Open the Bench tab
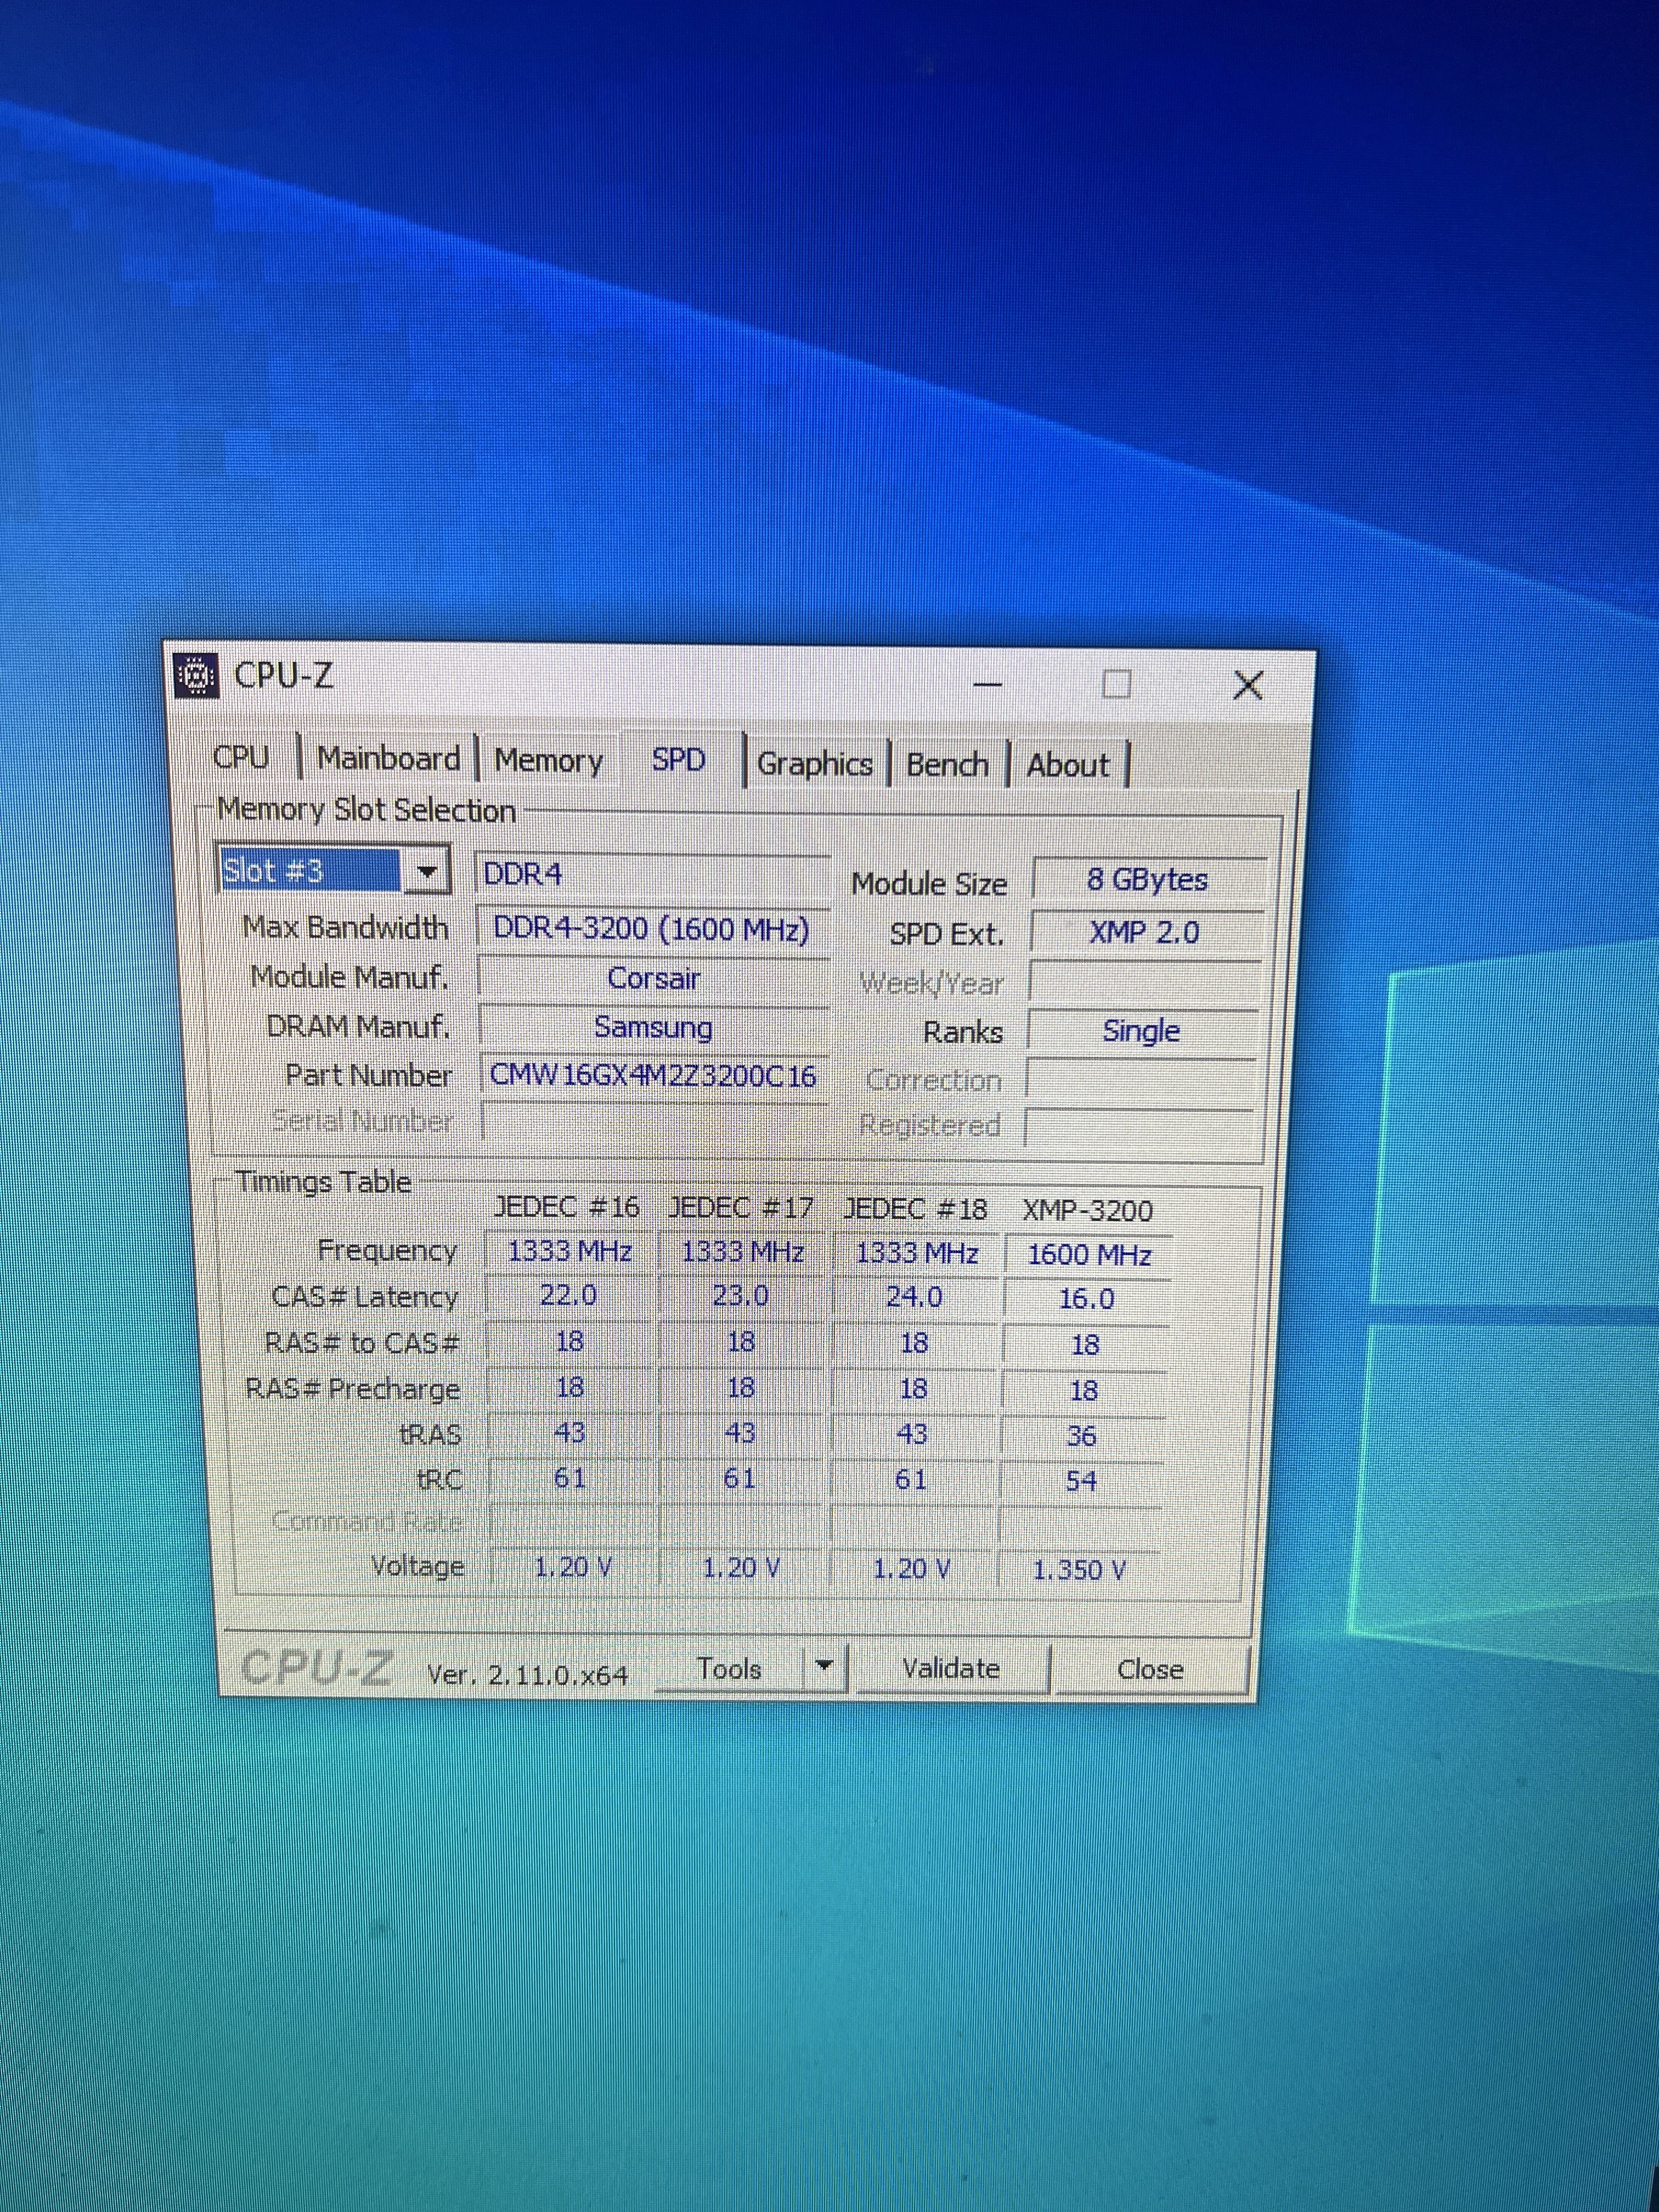This screenshot has width=1659, height=2212. (x=946, y=765)
